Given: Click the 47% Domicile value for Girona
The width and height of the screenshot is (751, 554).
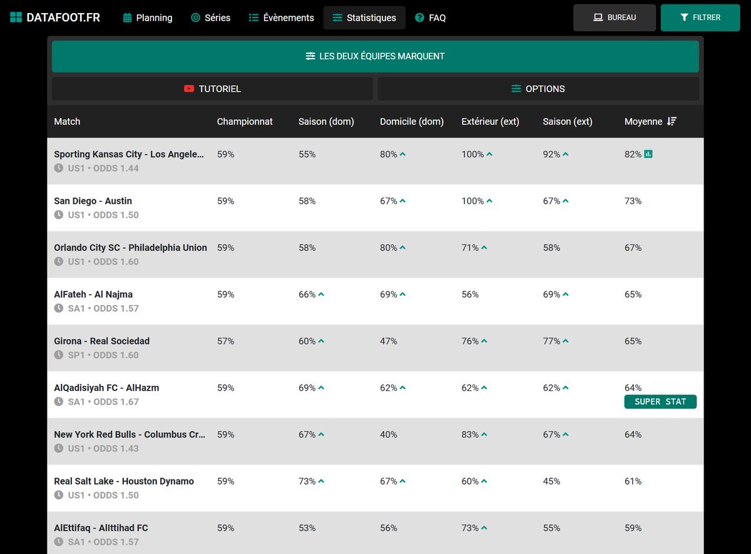Looking at the screenshot, I should pyautogui.click(x=389, y=341).
